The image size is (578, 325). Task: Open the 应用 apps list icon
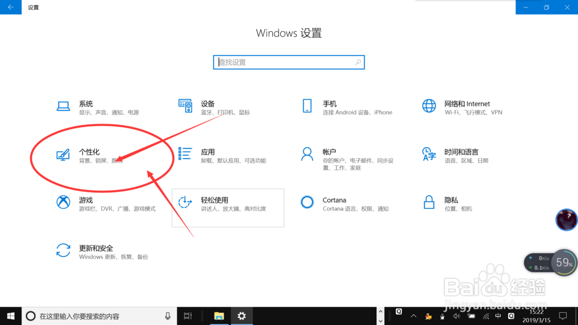[185, 154]
